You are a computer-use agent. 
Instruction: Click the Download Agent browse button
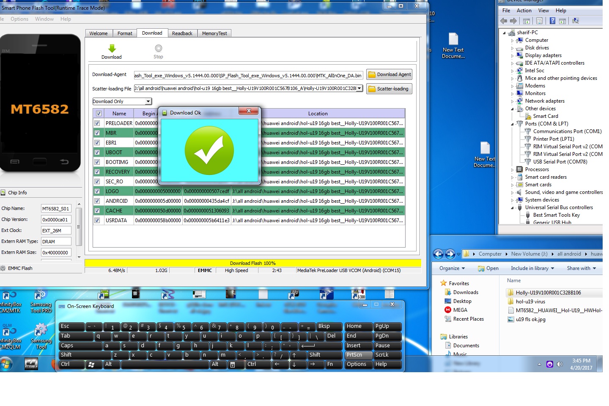[x=389, y=74]
